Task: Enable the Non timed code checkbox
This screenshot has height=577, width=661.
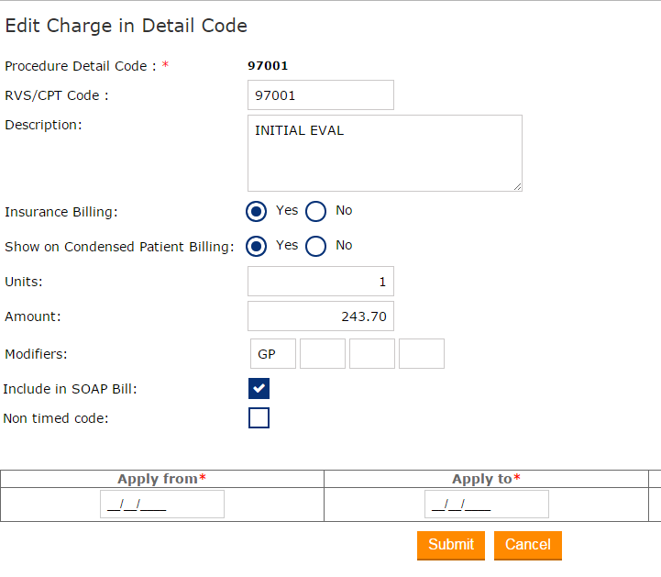Action: tap(259, 418)
